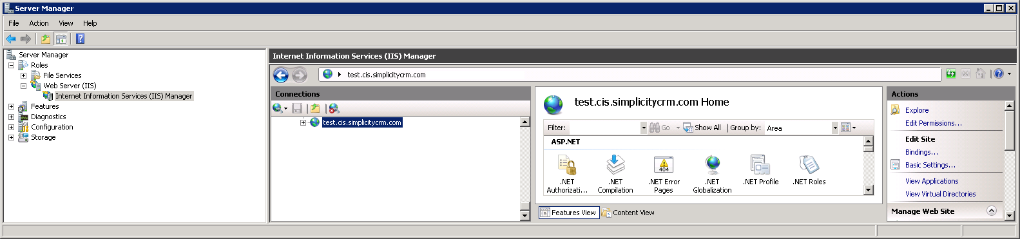Viewport: 1020px width, 239px height.
Task: Select test.cis.simplicitycrm.com in Connections tree
Action: [x=362, y=122]
